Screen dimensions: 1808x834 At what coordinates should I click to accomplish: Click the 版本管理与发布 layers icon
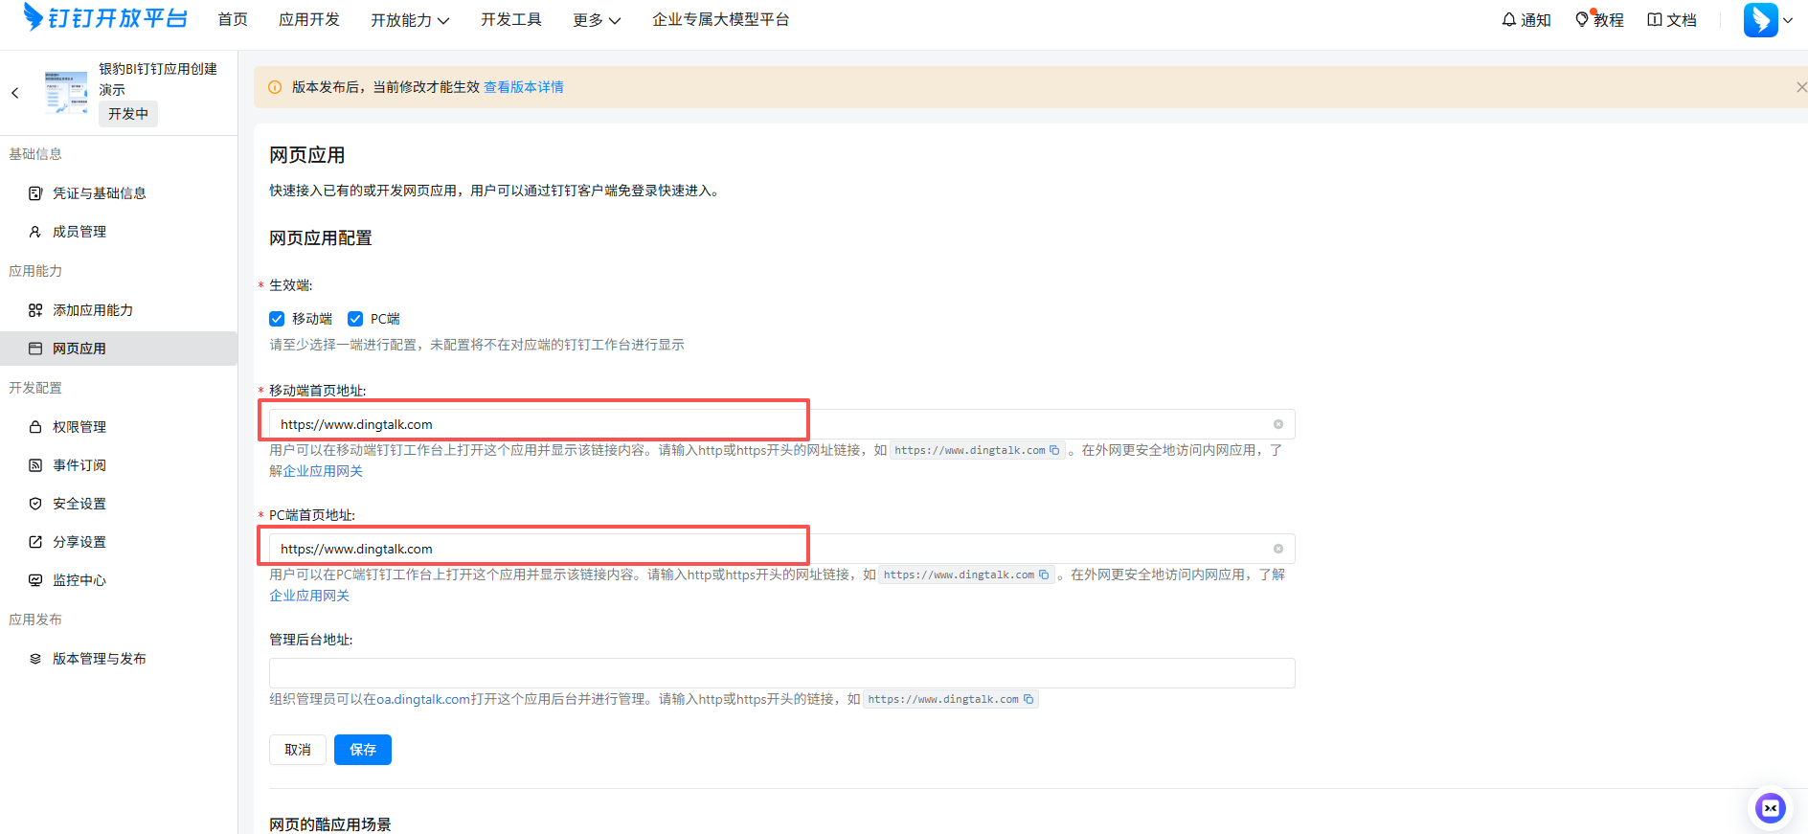pyautogui.click(x=35, y=659)
